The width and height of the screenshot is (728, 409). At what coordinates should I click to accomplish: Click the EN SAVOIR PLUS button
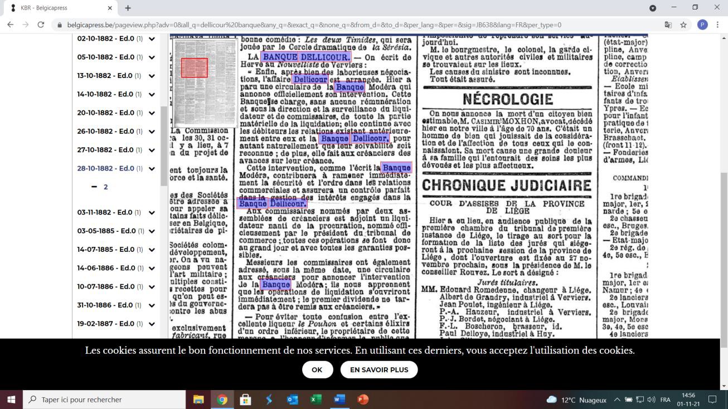click(x=379, y=369)
